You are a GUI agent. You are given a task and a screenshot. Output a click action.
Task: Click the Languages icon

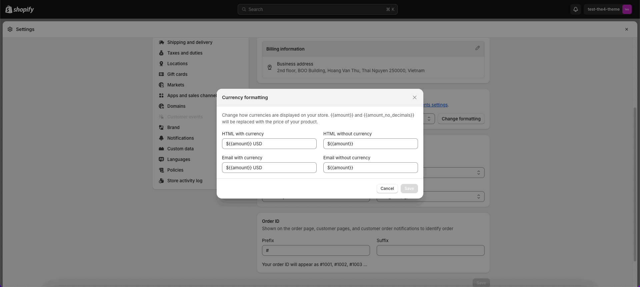(161, 159)
